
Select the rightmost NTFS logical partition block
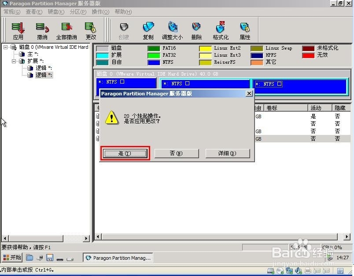pyautogui.click(x=300, y=86)
